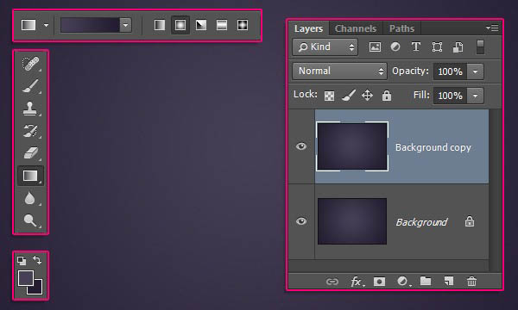Open the Normal blend mode dropdown
The width and height of the screenshot is (518, 310).
pyautogui.click(x=339, y=71)
